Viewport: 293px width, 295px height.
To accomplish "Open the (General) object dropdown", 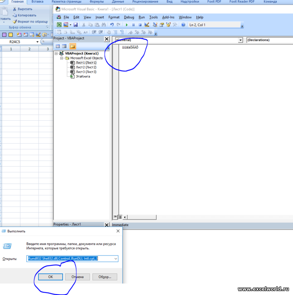I will 241,40.
